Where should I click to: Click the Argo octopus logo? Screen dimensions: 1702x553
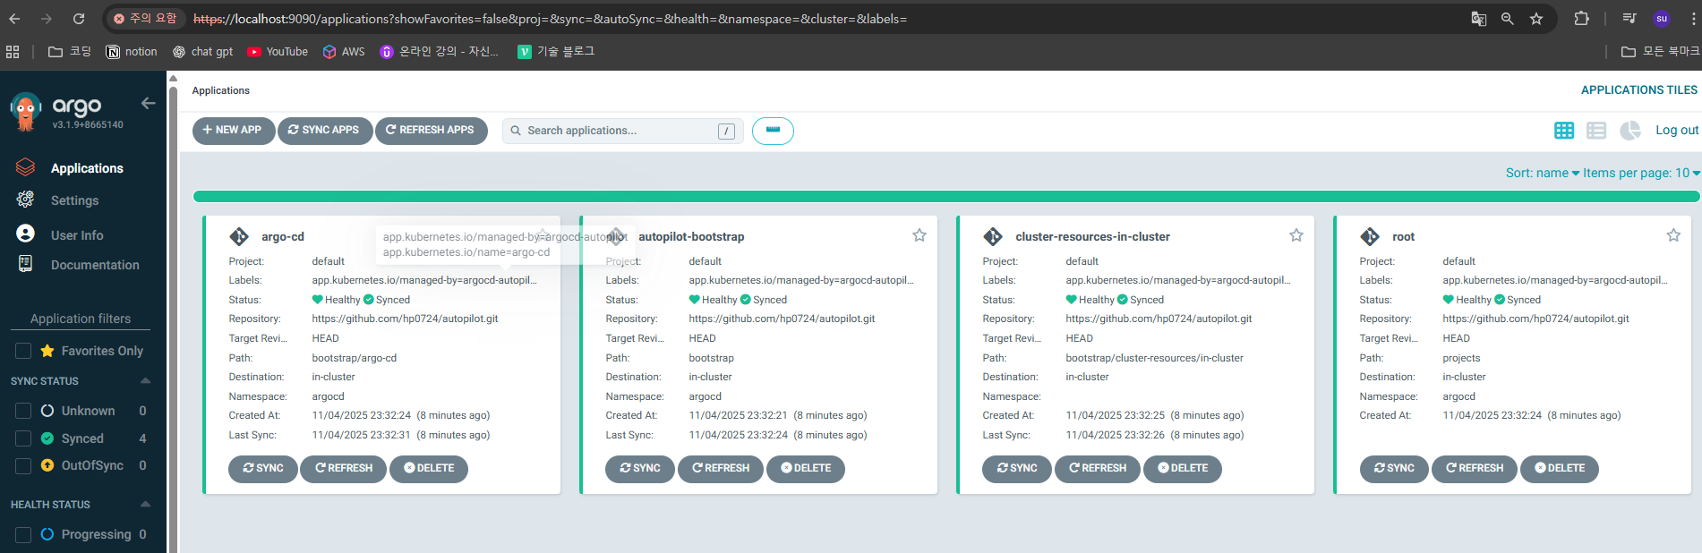coord(26,113)
